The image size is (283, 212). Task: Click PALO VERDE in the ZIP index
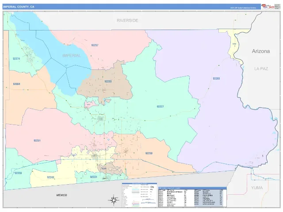point(207,195)
